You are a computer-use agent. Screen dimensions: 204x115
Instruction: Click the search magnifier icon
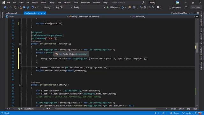coord(143,3)
